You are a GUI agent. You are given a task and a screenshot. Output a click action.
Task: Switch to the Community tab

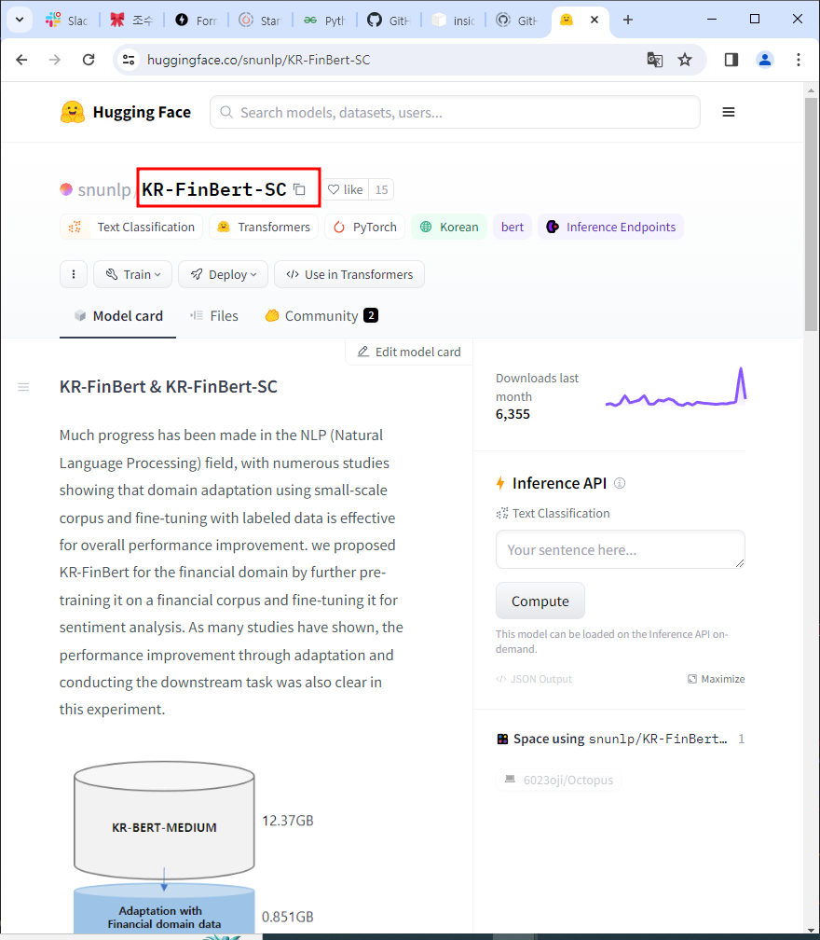point(321,316)
